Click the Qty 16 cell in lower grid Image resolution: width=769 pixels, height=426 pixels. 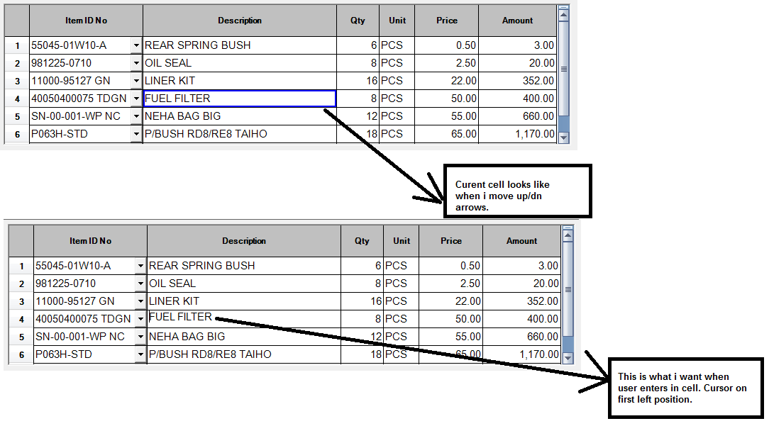(363, 301)
